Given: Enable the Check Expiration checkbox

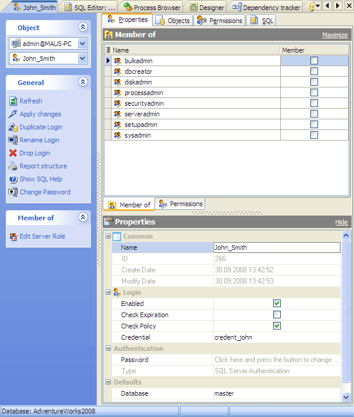Looking at the screenshot, I should click(x=277, y=315).
